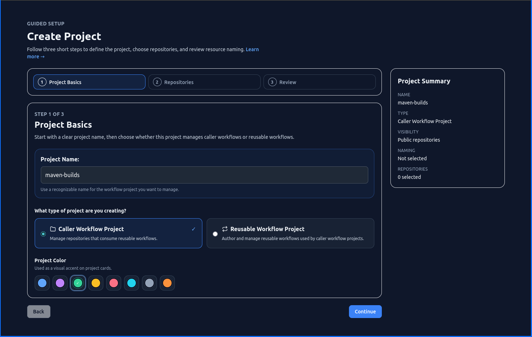Click the 'Project Summary' heading

click(424, 81)
